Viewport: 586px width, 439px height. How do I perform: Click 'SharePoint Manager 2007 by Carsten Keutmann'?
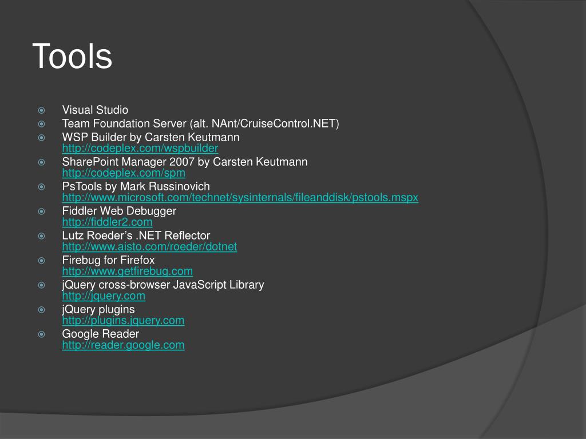coord(185,162)
